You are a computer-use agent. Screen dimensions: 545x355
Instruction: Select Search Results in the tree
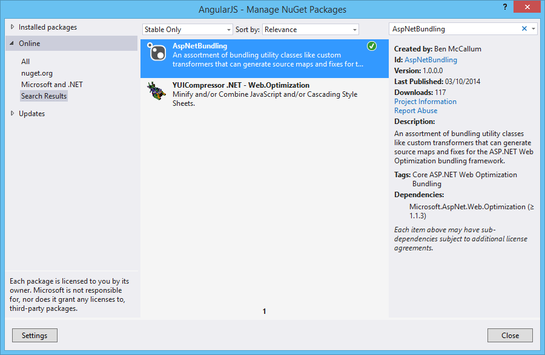[x=44, y=96]
